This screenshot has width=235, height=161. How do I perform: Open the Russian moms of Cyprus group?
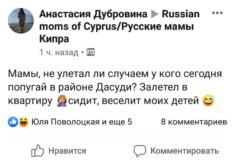coord(117,26)
